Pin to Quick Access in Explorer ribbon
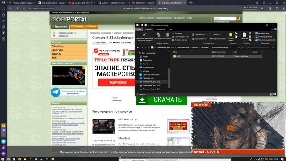286x161 pixels. tap(144, 37)
